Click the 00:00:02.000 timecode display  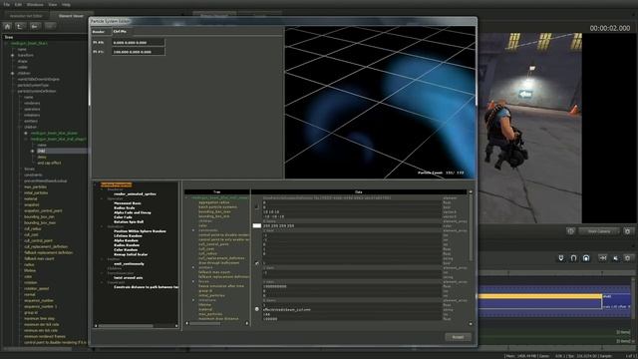pyautogui.click(x=610, y=28)
